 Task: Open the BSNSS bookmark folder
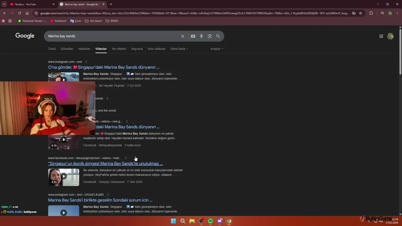[112, 21]
